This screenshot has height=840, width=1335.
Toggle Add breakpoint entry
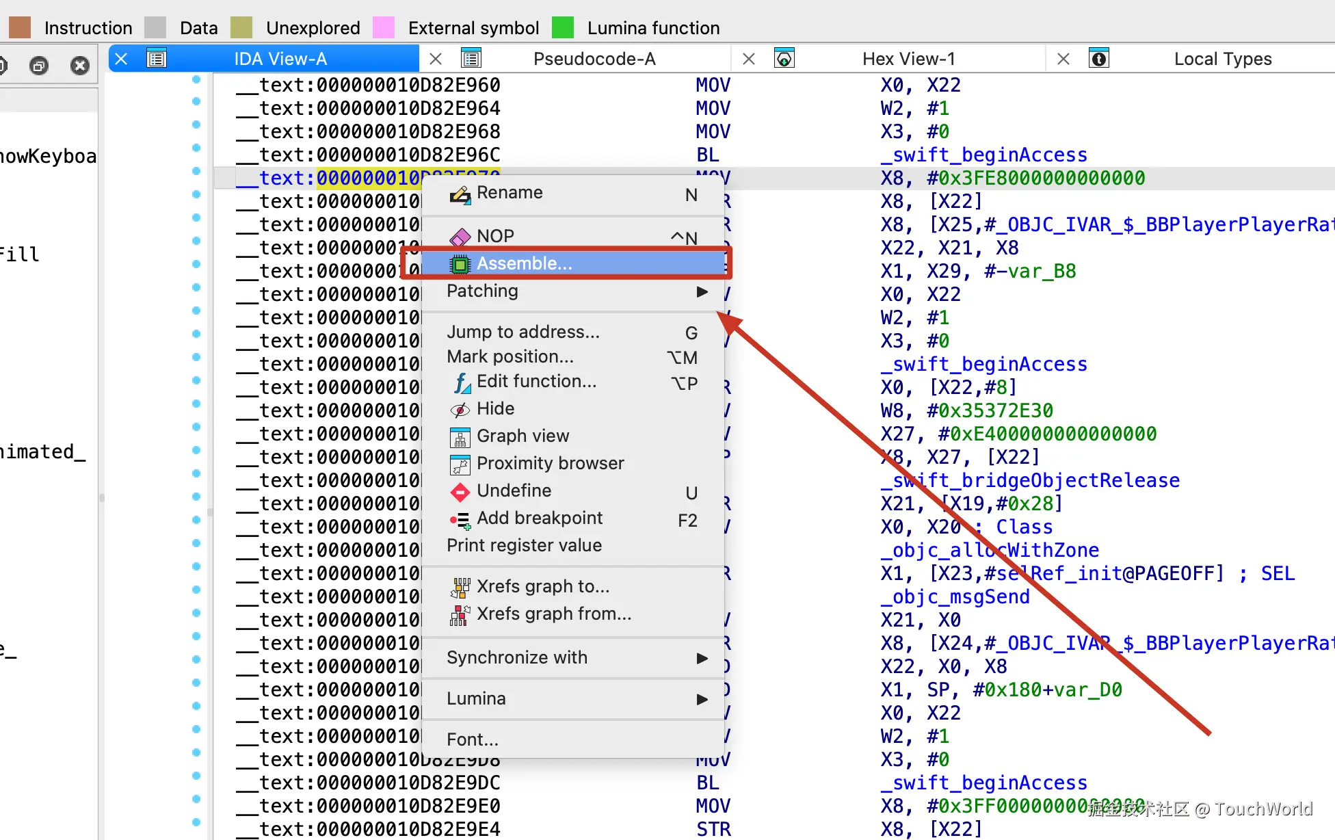point(539,519)
